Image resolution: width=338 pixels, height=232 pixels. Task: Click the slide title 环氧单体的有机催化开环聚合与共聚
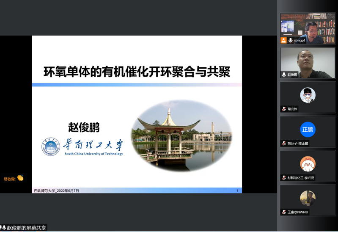pos(137,71)
